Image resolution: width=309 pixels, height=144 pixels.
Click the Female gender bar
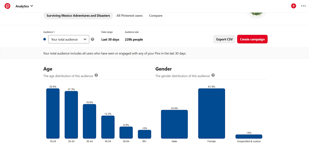211,113
